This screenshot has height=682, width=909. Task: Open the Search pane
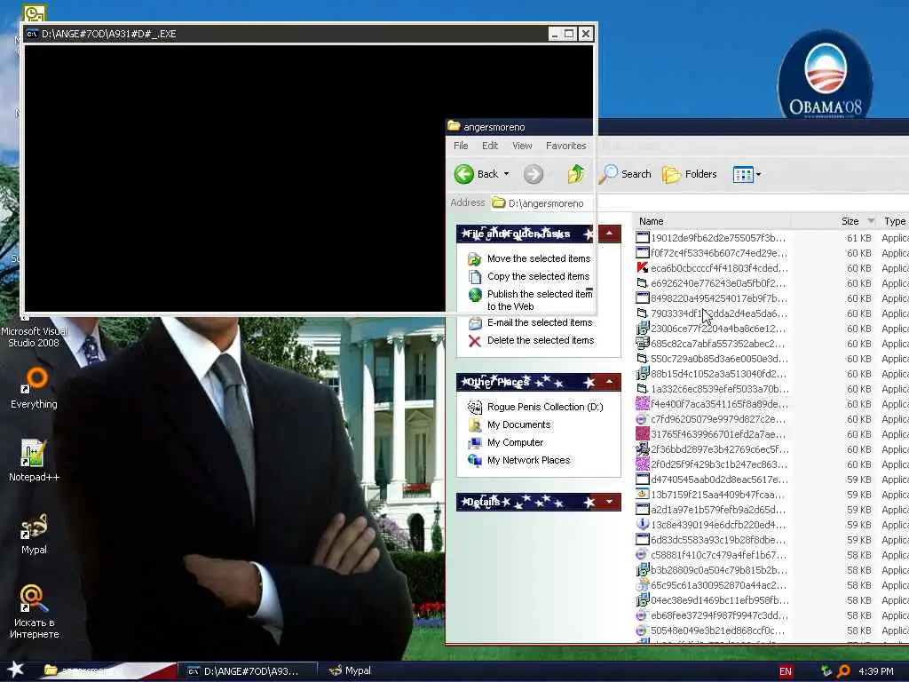[x=625, y=174]
